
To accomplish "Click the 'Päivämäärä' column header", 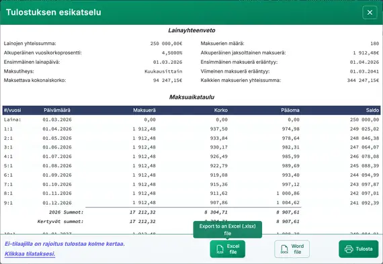I will tap(57, 110).
